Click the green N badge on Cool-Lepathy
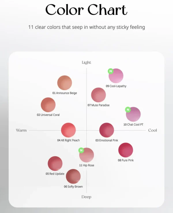173x213 pixels. click(111, 71)
